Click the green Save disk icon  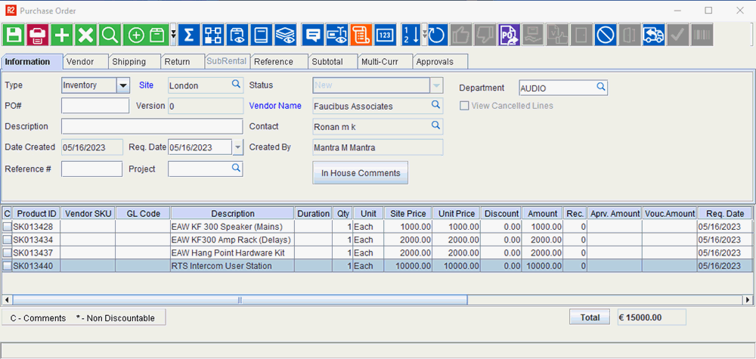coord(14,35)
